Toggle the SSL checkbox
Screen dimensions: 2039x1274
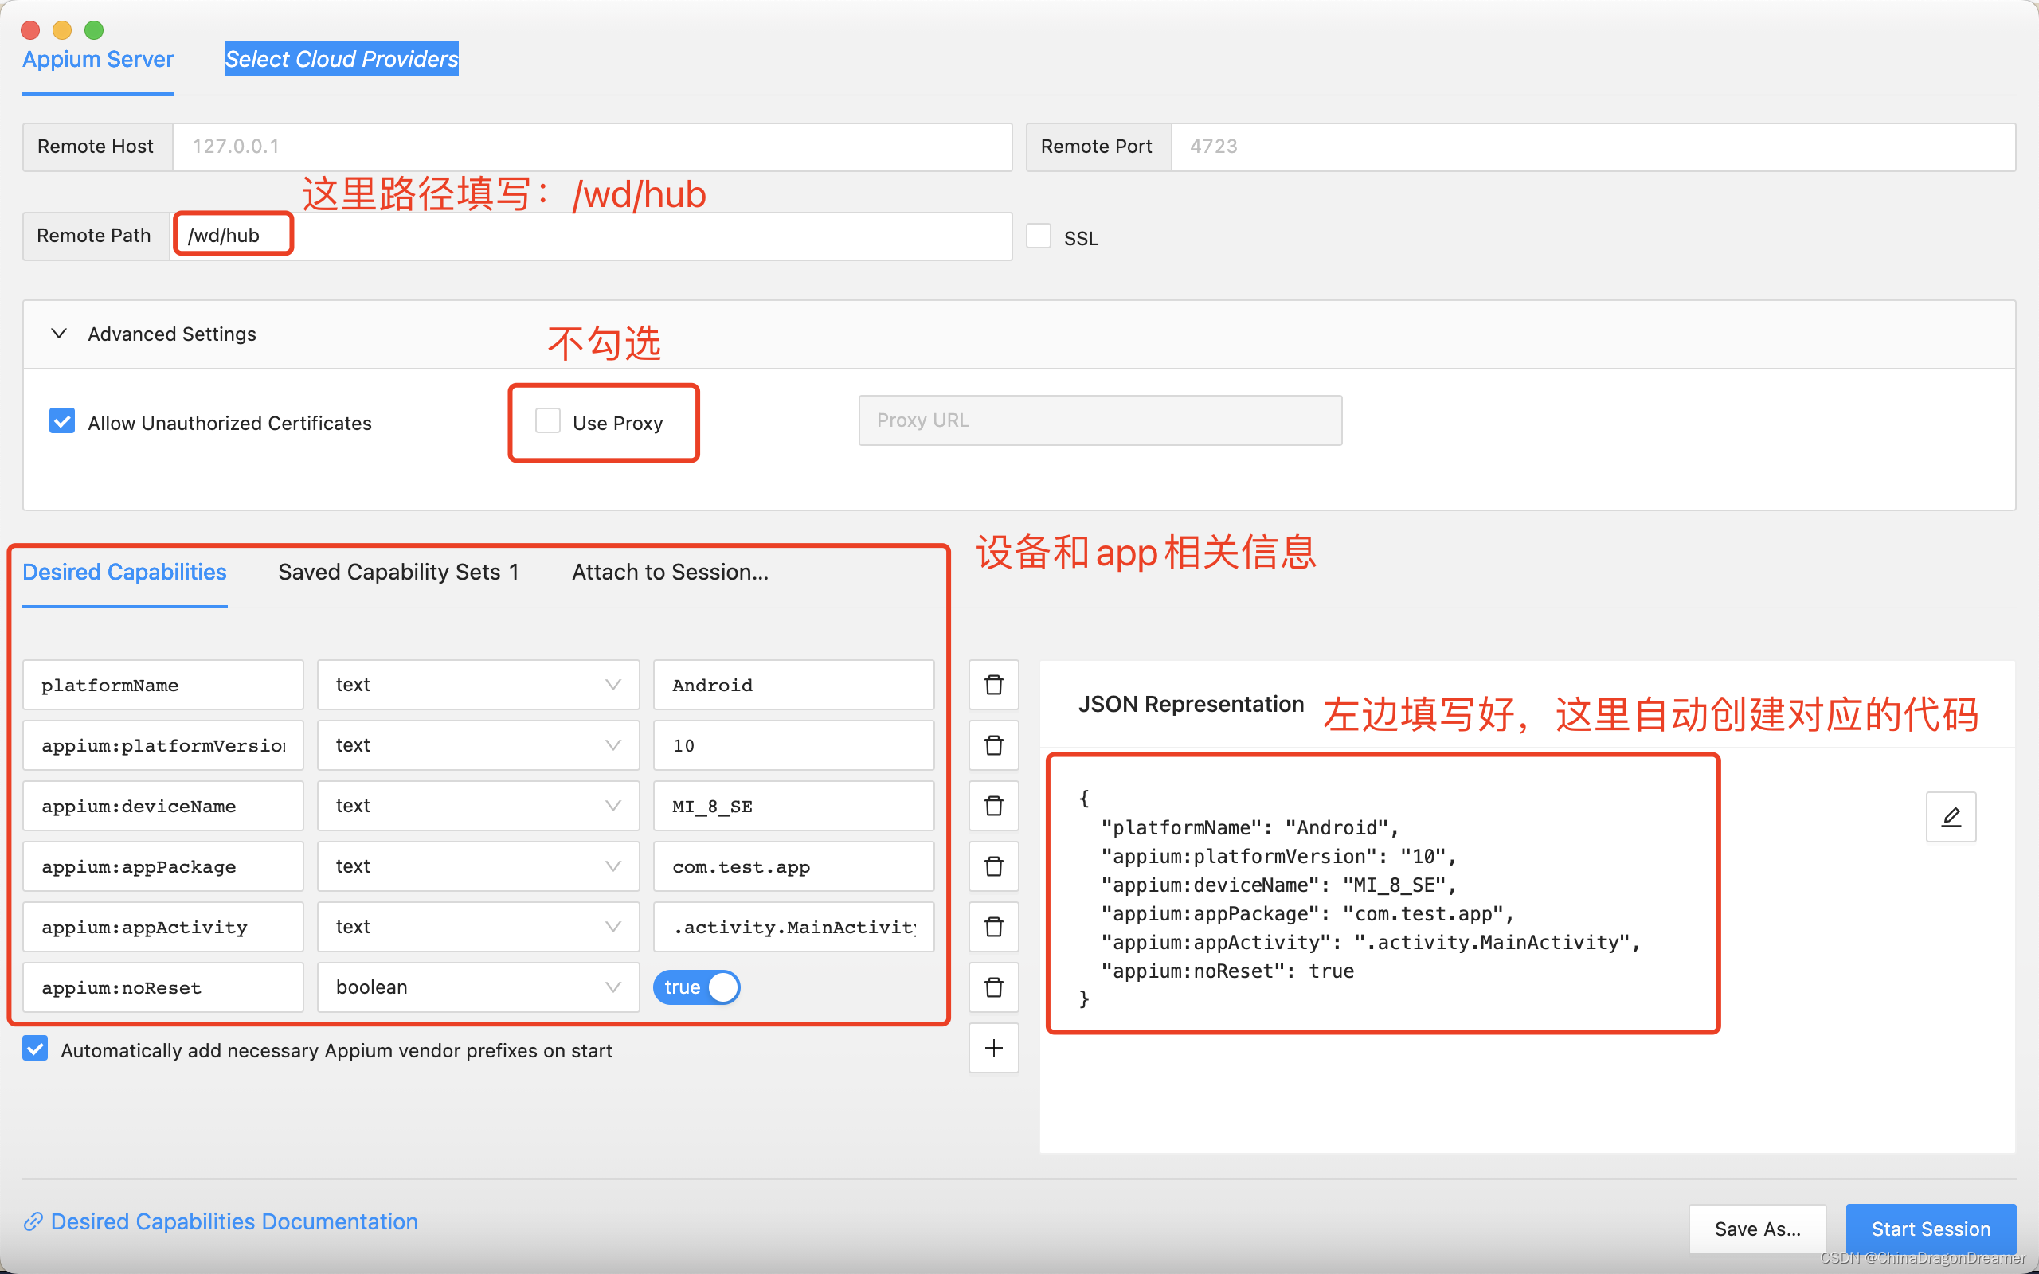(1038, 236)
